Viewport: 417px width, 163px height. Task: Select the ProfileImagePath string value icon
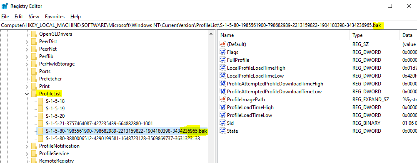[x=222, y=100]
